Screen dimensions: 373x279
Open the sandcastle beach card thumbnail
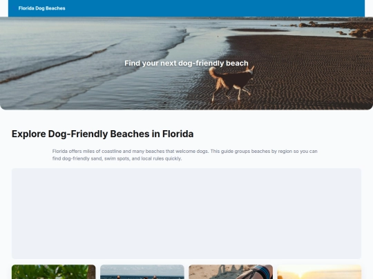(x=231, y=272)
